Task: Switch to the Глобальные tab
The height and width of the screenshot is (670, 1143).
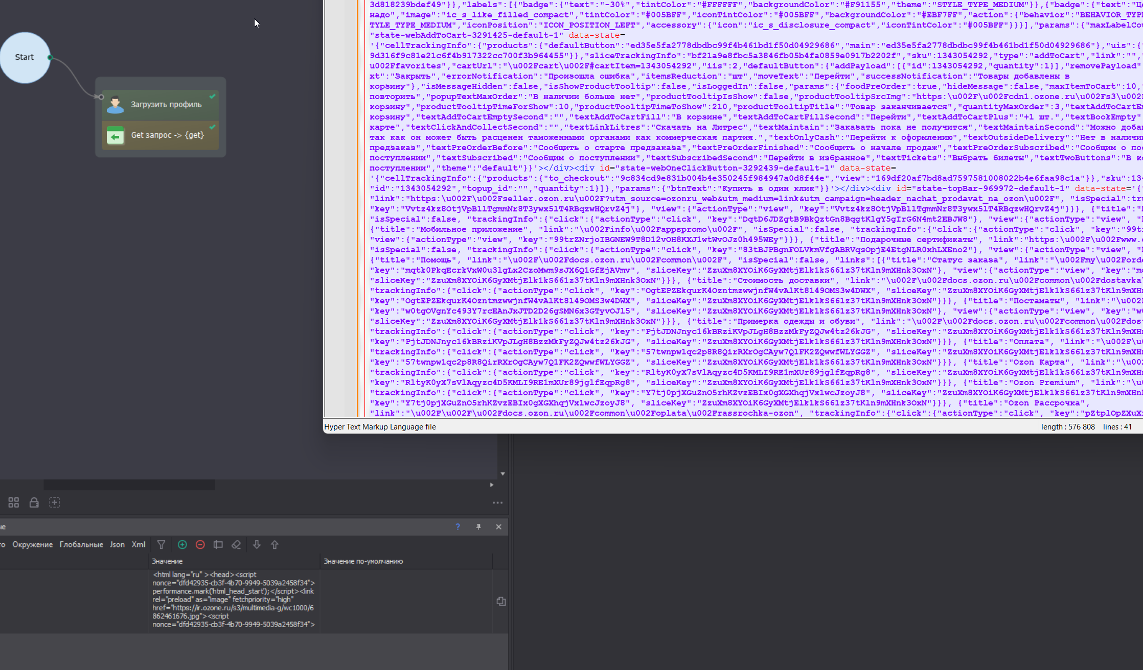Action: pyautogui.click(x=81, y=544)
